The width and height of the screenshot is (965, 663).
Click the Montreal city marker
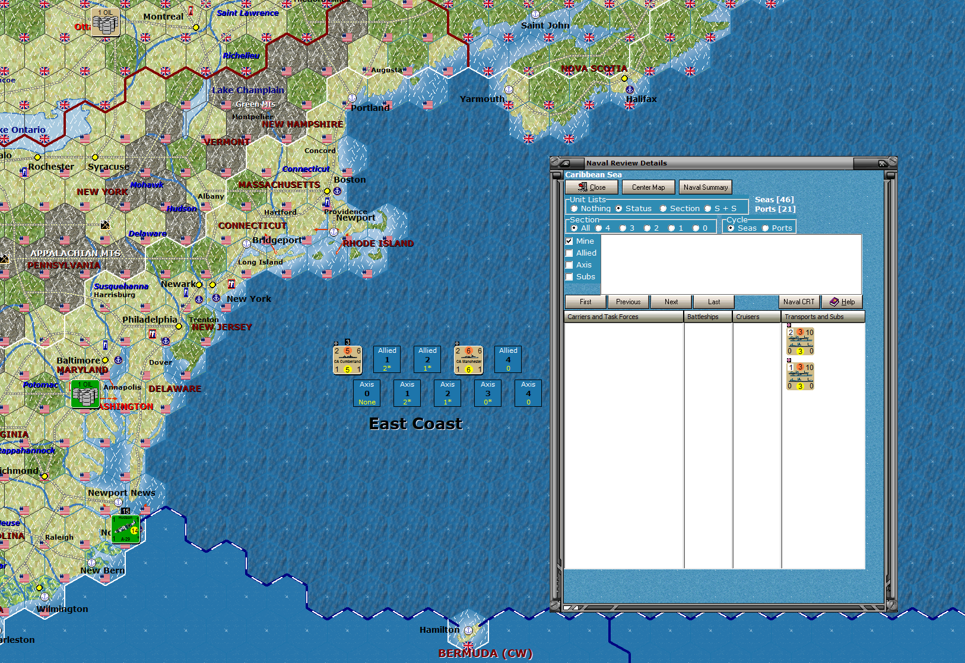click(196, 27)
